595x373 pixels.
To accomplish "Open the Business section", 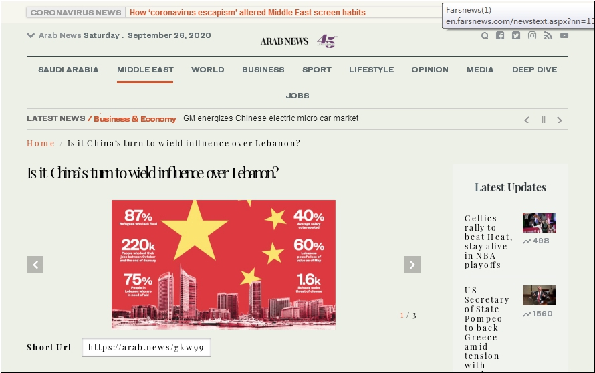I will click(263, 70).
